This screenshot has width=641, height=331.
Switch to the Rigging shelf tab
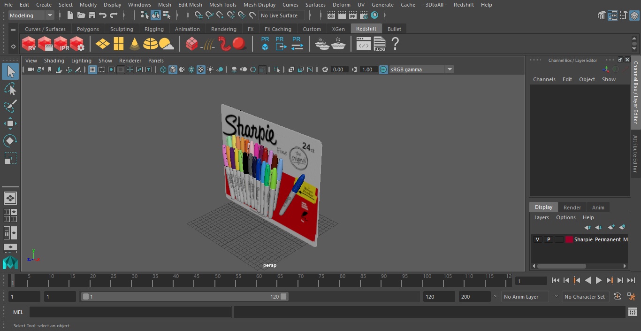tap(154, 29)
